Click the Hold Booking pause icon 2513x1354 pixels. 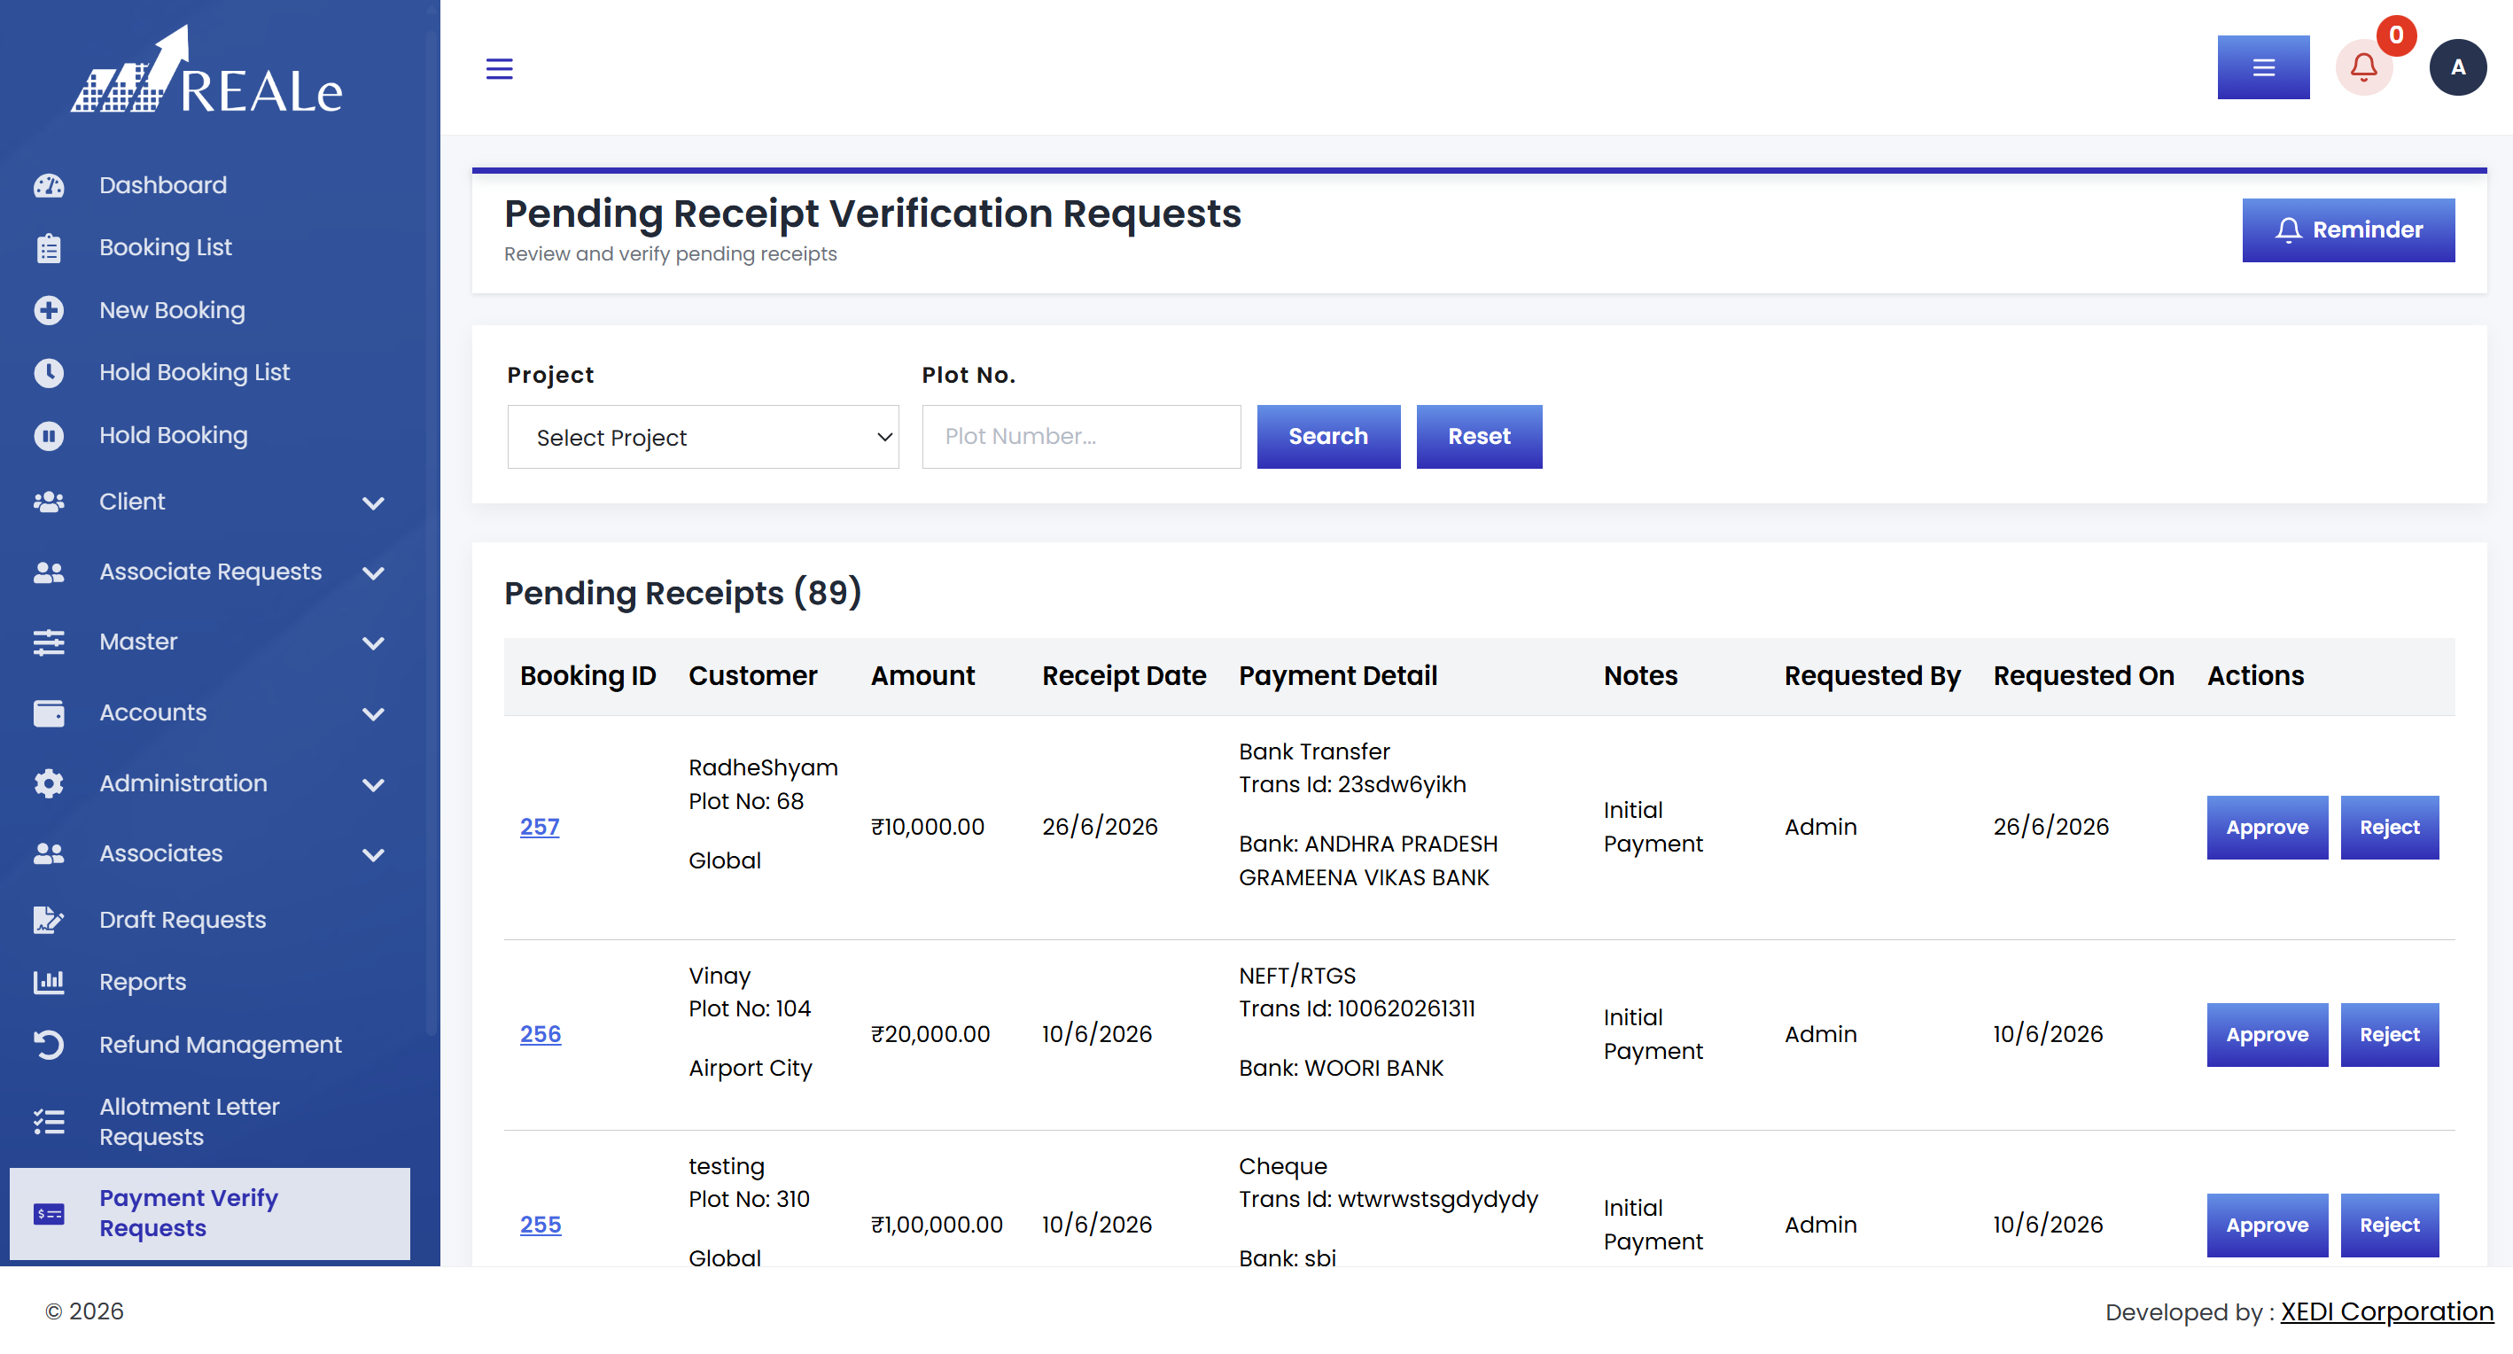(x=49, y=435)
